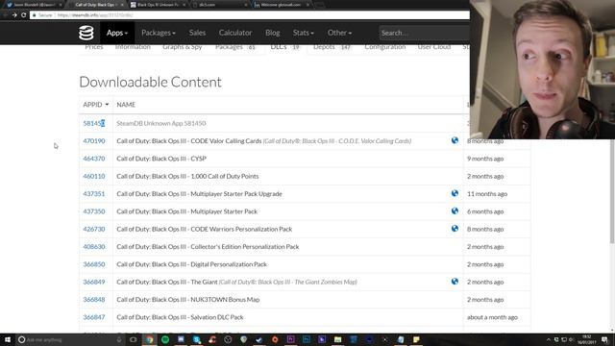Select 'SteamDB Unknown App 581450' text
Viewport: 615px width, 346px height.
161,123
